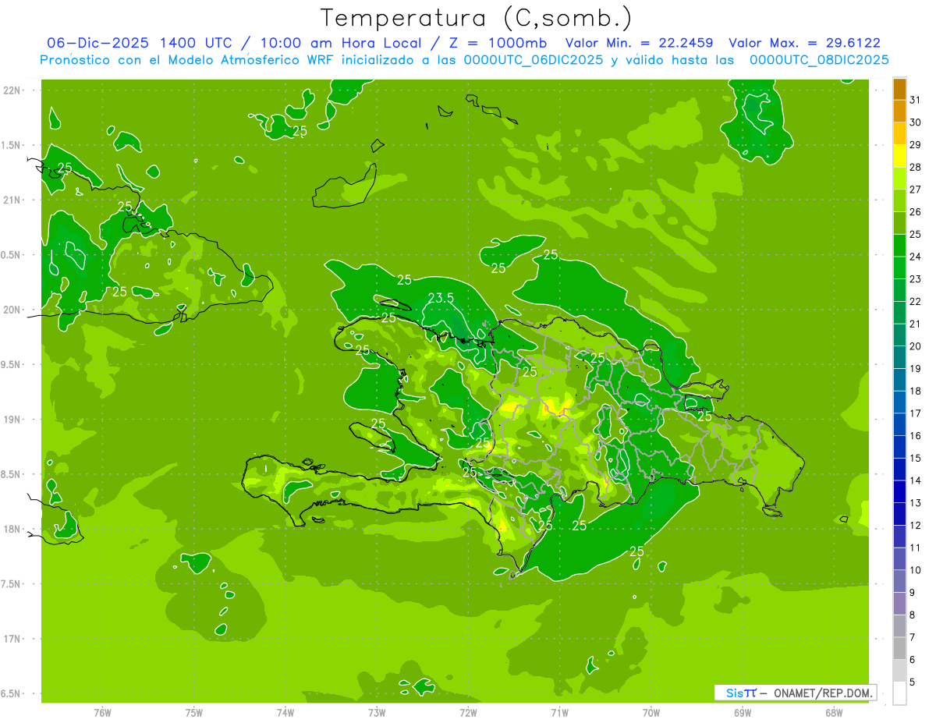Click the "20N" latitude axis label
Viewport: 936px width, 723px height.
[x=11, y=310]
